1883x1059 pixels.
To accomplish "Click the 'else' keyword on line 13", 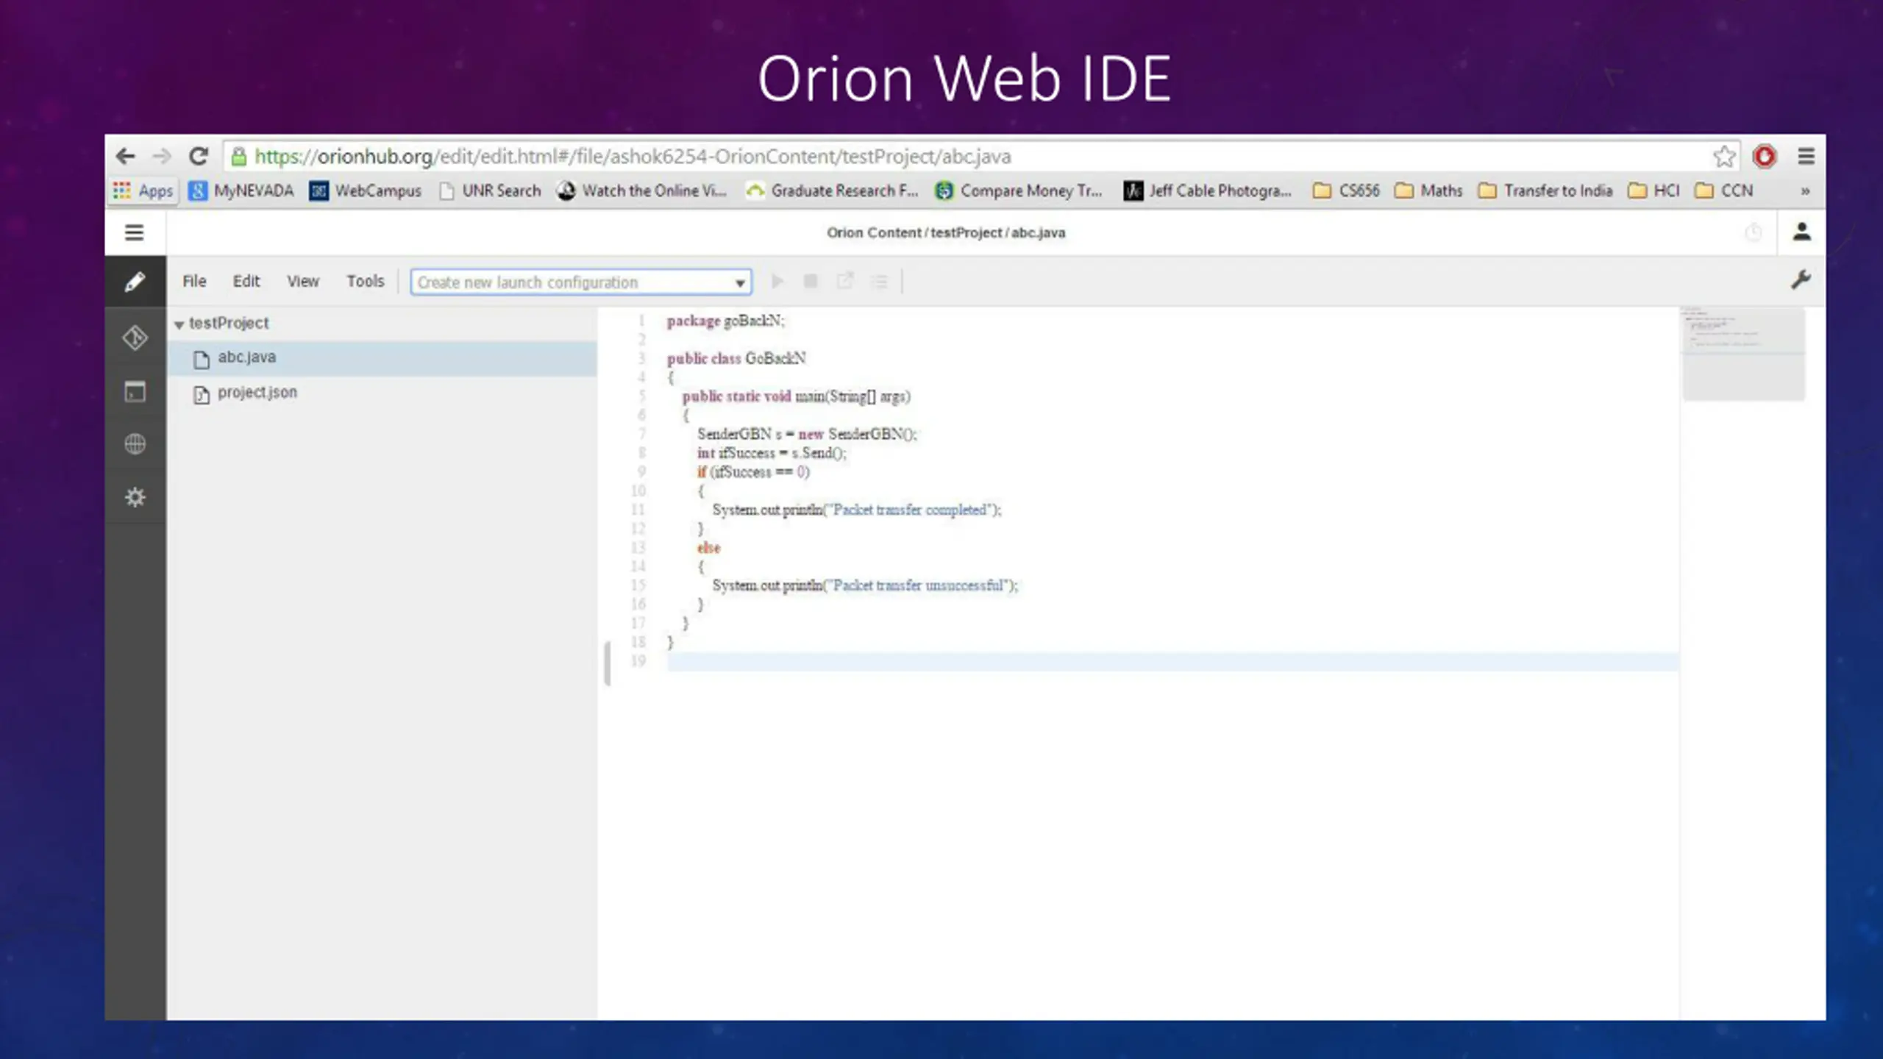I will click(x=709, y=548).
